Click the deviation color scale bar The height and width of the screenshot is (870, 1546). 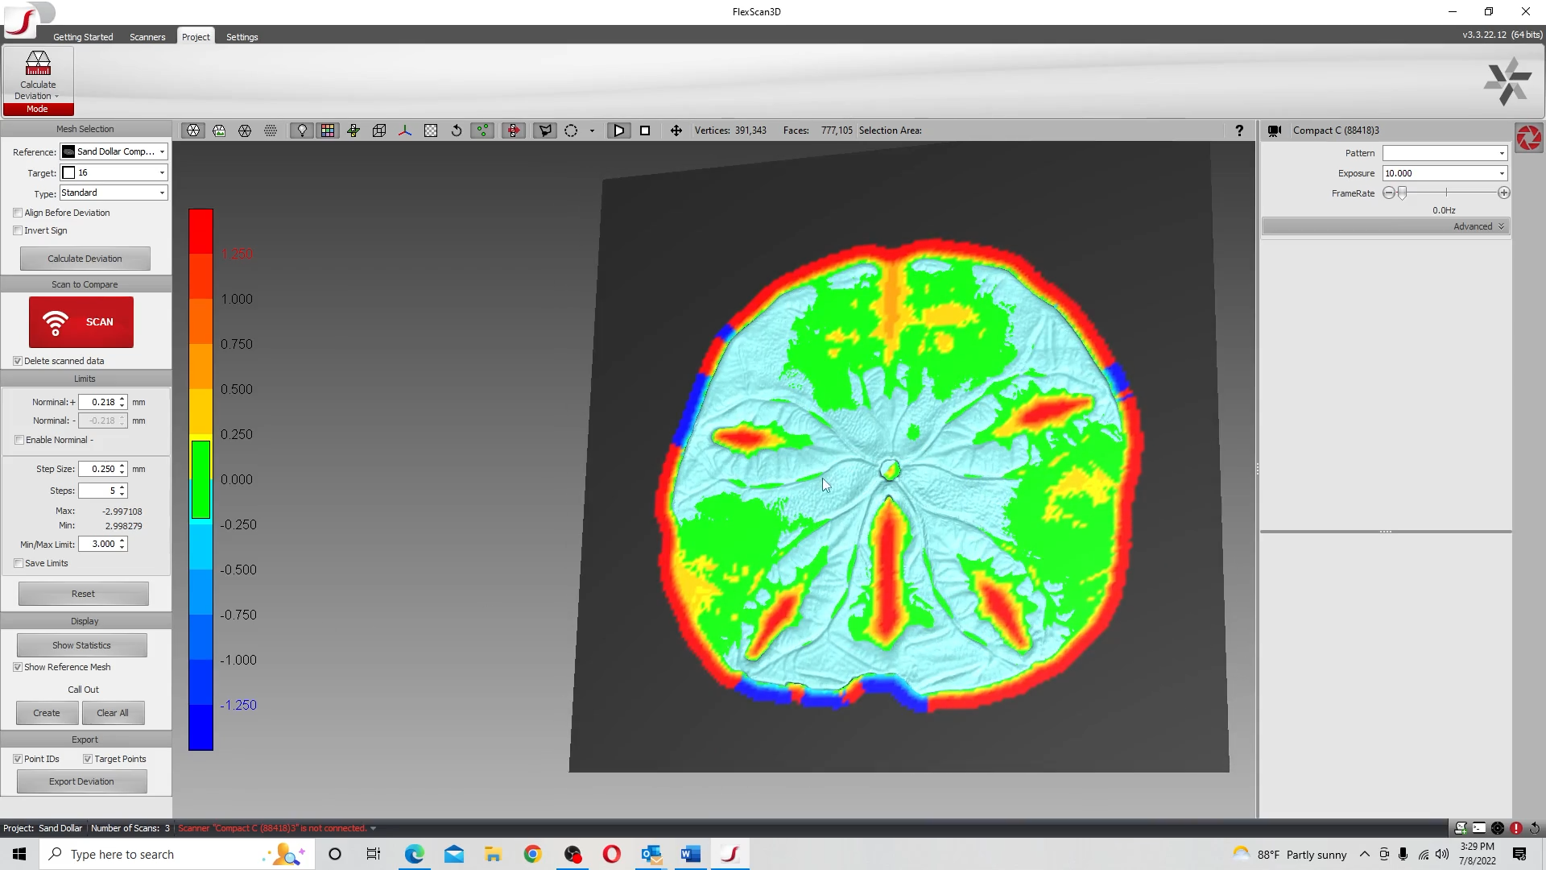(x=200, y=480)
